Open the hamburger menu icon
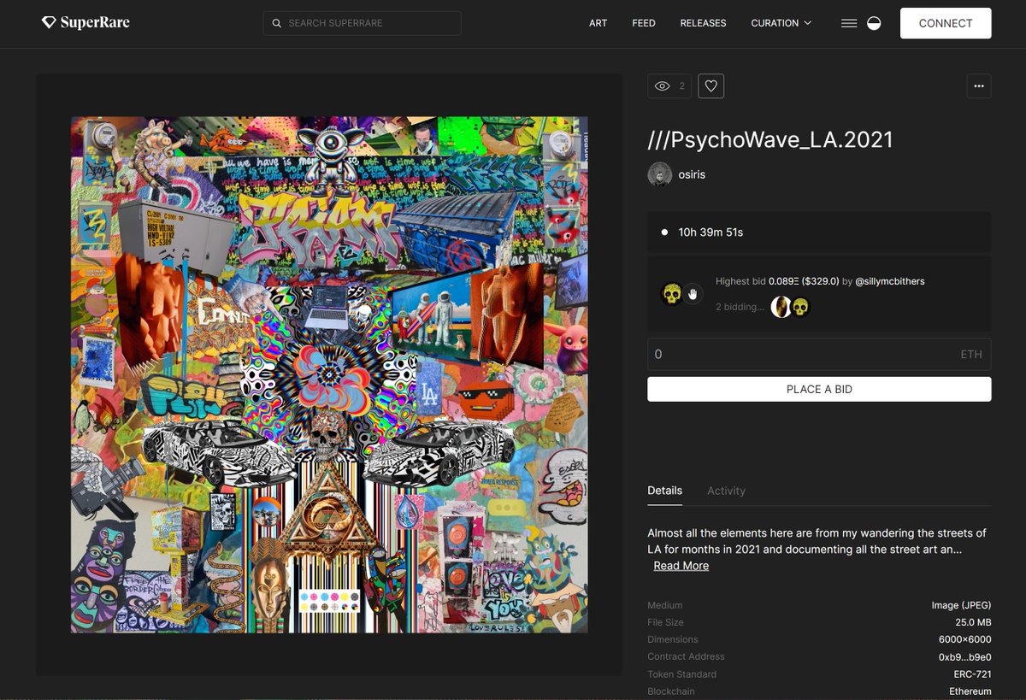Viewport: 1026px width, 700px height. click(x=849, y=23)
